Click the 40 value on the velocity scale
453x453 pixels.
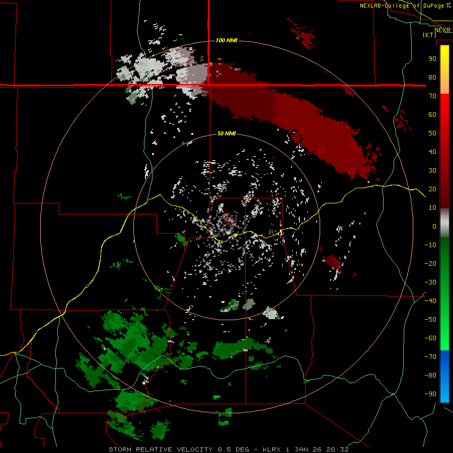click(432, 152)
